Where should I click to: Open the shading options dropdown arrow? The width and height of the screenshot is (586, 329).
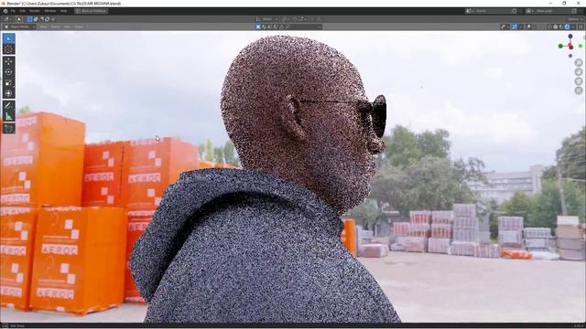[x=573, y=27]
